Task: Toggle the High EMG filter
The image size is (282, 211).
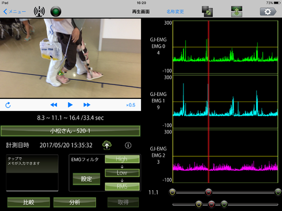Action: 122,159
